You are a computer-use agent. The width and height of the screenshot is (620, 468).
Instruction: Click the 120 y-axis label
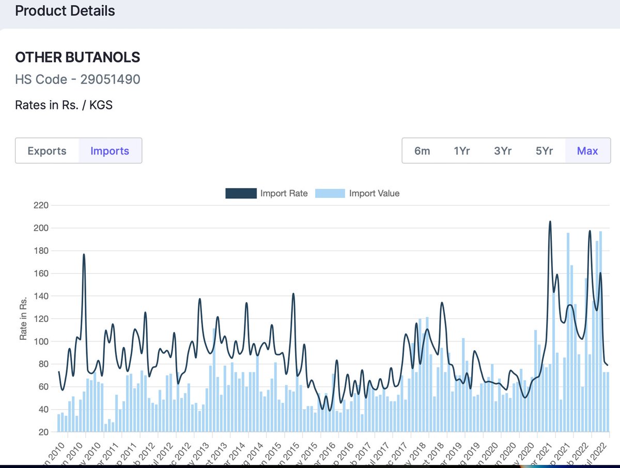[x=41, y=319]
